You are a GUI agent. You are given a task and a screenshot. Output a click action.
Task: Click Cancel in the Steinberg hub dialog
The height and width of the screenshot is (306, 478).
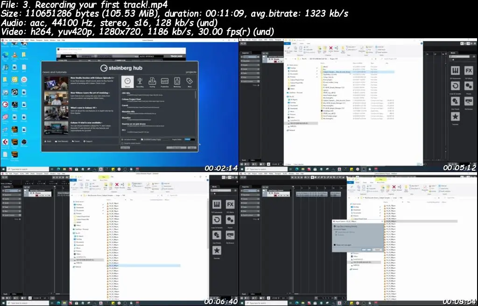[192, 147]
